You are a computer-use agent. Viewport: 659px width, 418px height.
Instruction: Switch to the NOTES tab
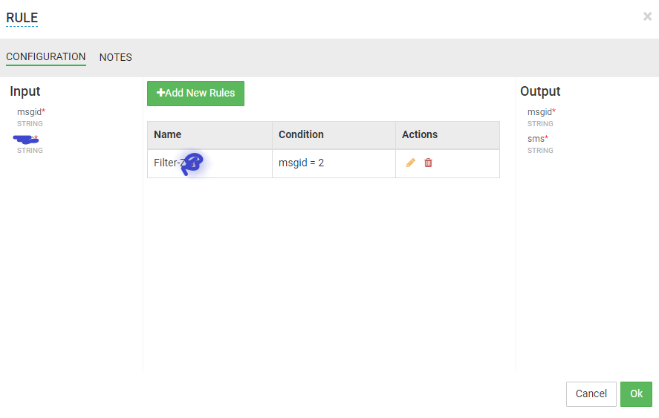tap(116, 57)
